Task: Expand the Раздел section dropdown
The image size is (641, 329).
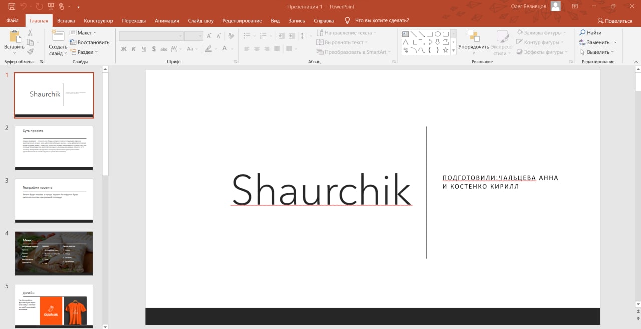Action: (84, 52)
